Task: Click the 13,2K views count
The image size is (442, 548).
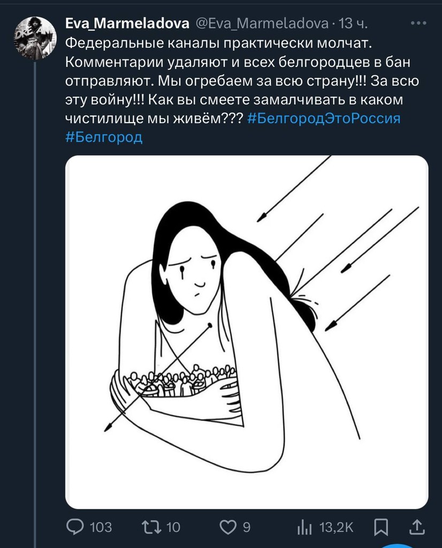Action: click(336, 527)
